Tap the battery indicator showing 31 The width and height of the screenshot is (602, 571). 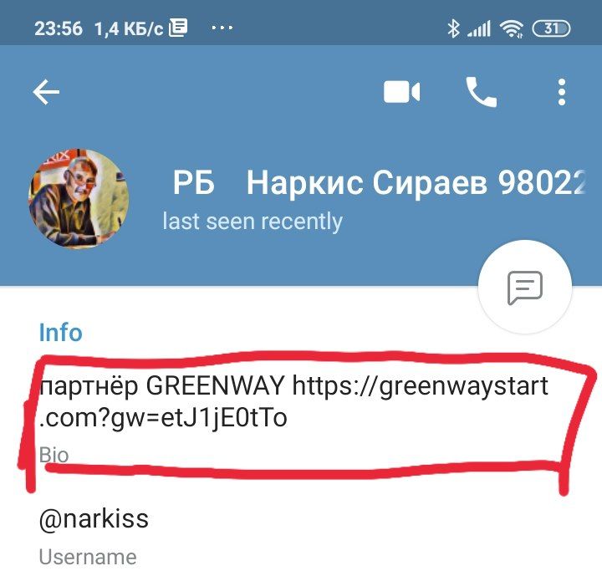[551, 28]
